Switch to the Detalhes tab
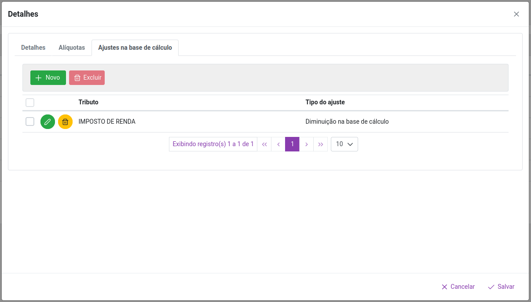531x302 pixels. point(33,48)
